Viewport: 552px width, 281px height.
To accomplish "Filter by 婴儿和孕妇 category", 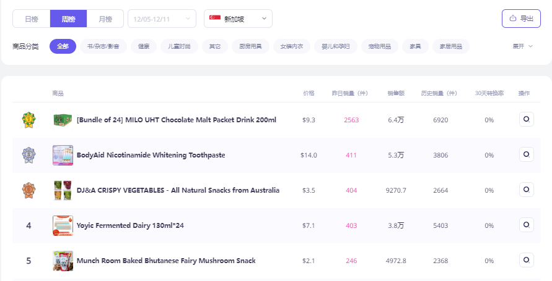I will click(x=336, y=46).
